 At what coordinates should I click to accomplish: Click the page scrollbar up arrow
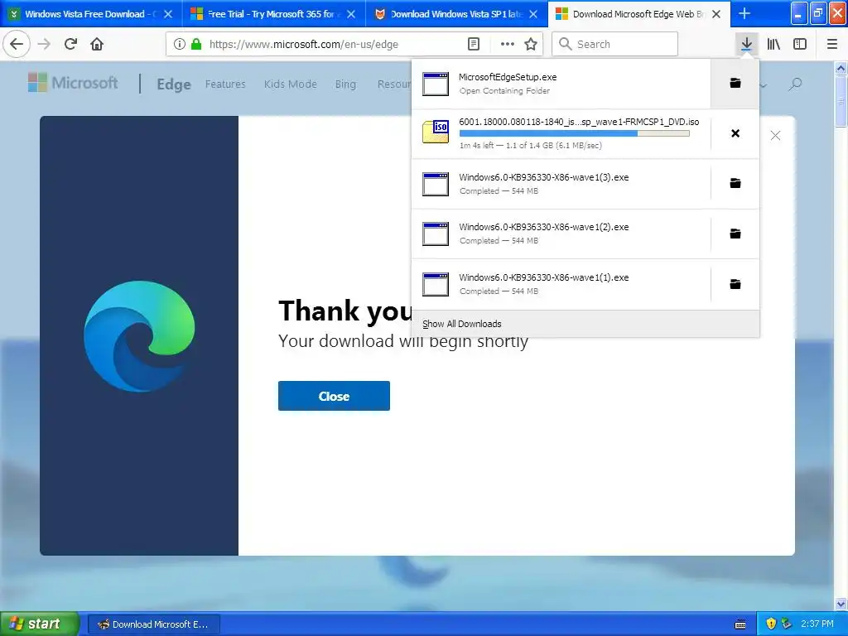(x=841, y=68)
